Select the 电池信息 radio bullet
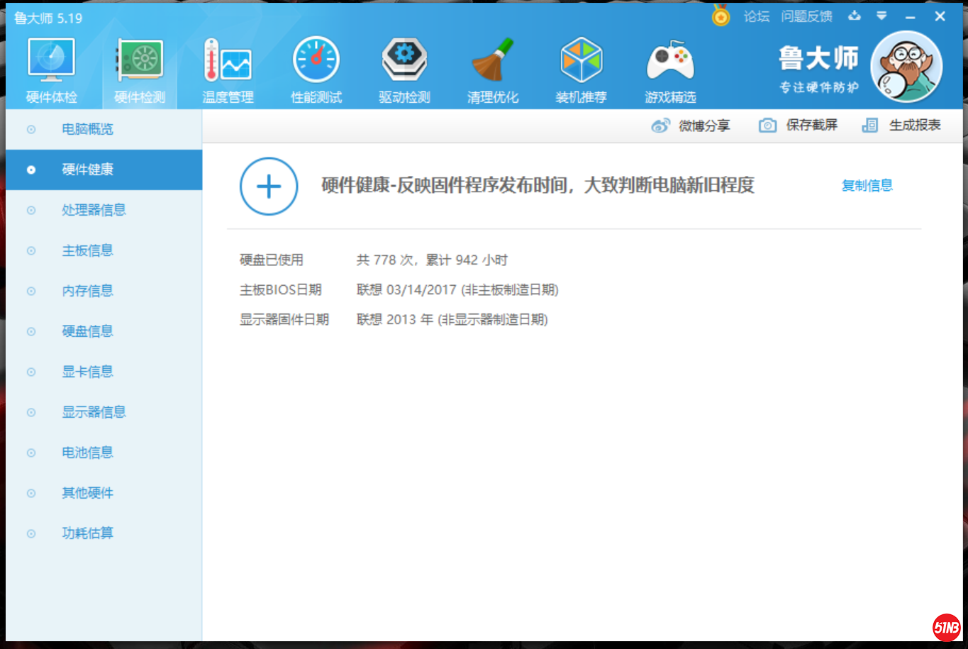Screen dimensions: 968x649 coord(31,453)
